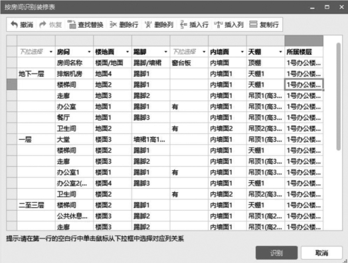
Task: Select the 楼面/地面 cell
Action: tap(112, 63)
